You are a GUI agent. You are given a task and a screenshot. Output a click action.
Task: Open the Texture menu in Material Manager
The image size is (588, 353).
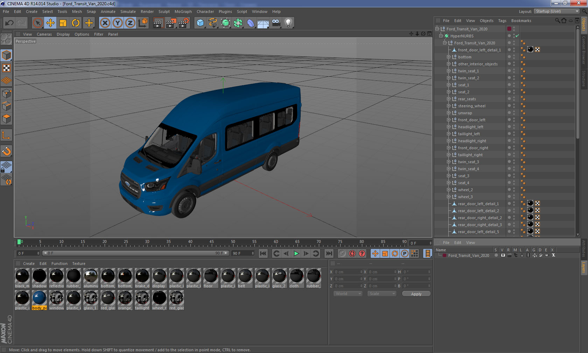tap(79, 264)
